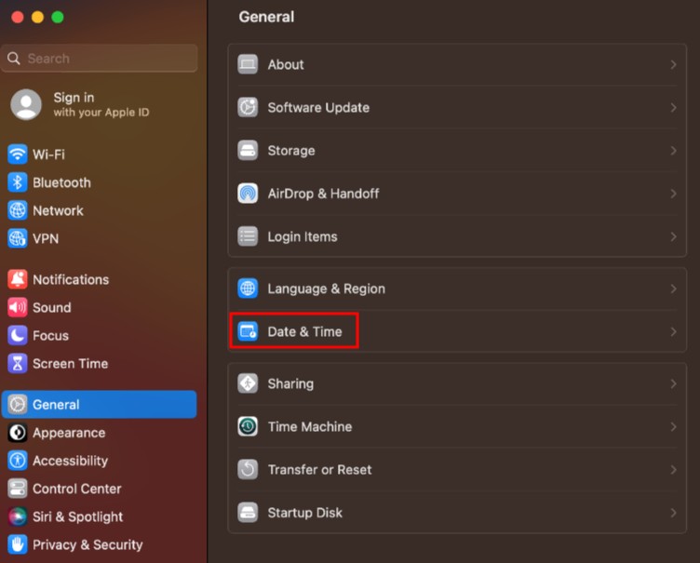Open the VPN globe icon
The width and height of the screenshot is (700, 563).
tap(18, 238)
